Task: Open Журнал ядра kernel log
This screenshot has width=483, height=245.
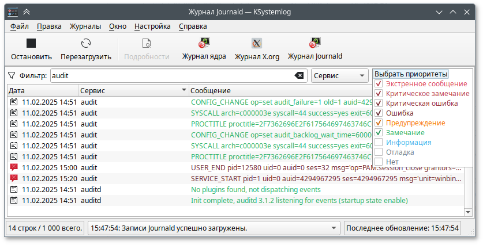Action: point(203,44)
